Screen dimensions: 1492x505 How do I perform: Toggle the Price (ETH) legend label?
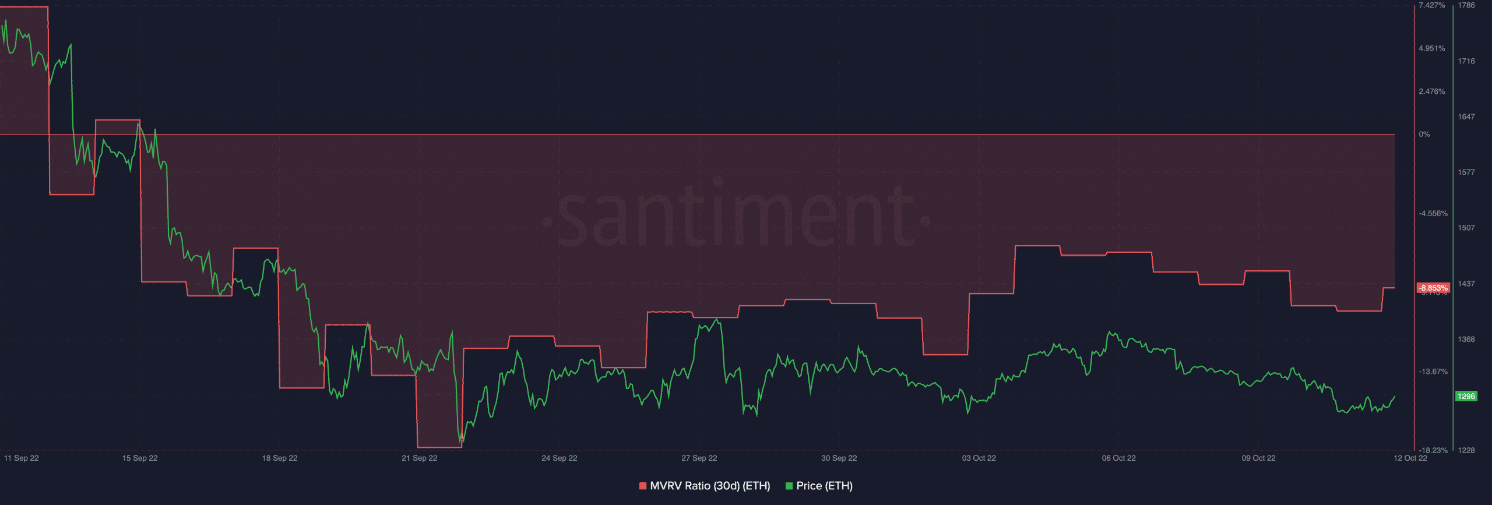point(824,486)
